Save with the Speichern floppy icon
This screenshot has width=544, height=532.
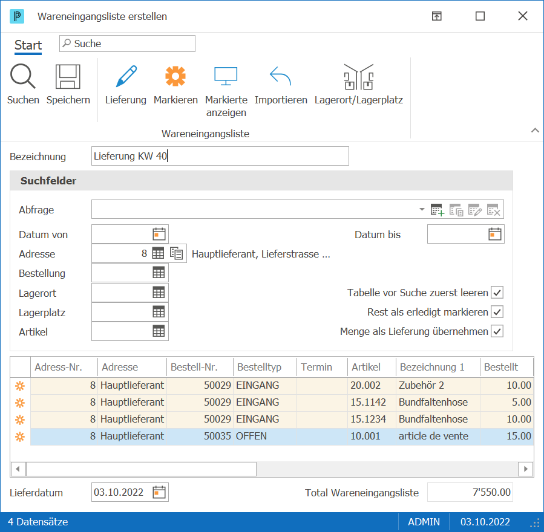(x=68, y=76)
